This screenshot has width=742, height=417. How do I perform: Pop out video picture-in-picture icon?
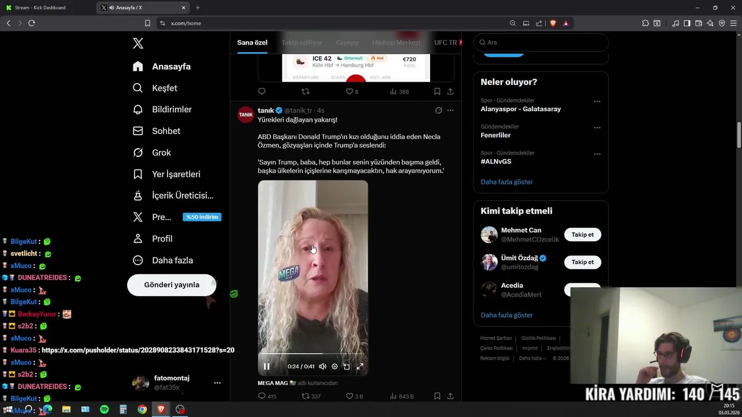coord(347,366)
